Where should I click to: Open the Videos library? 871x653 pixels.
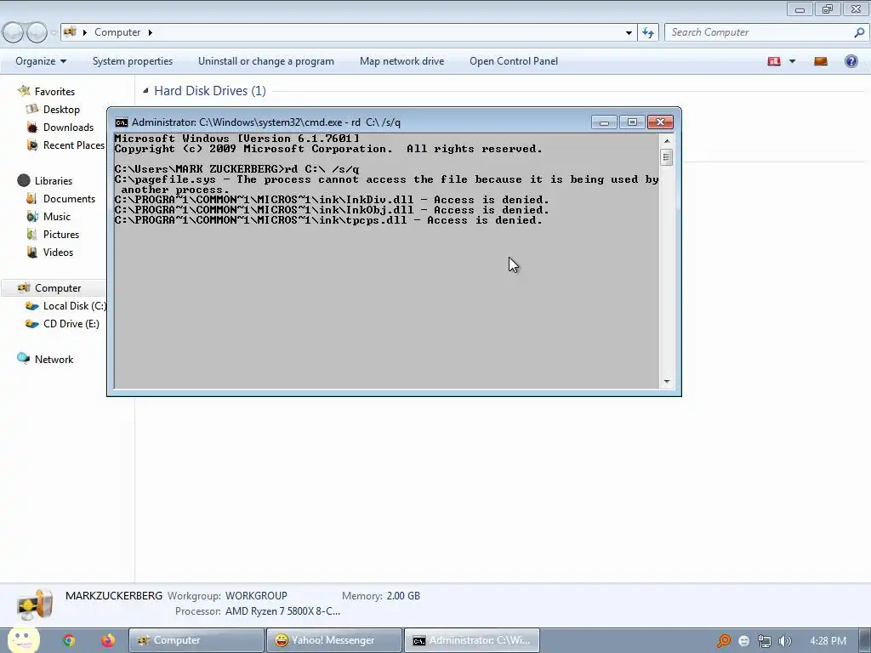[x=58, y=252]
